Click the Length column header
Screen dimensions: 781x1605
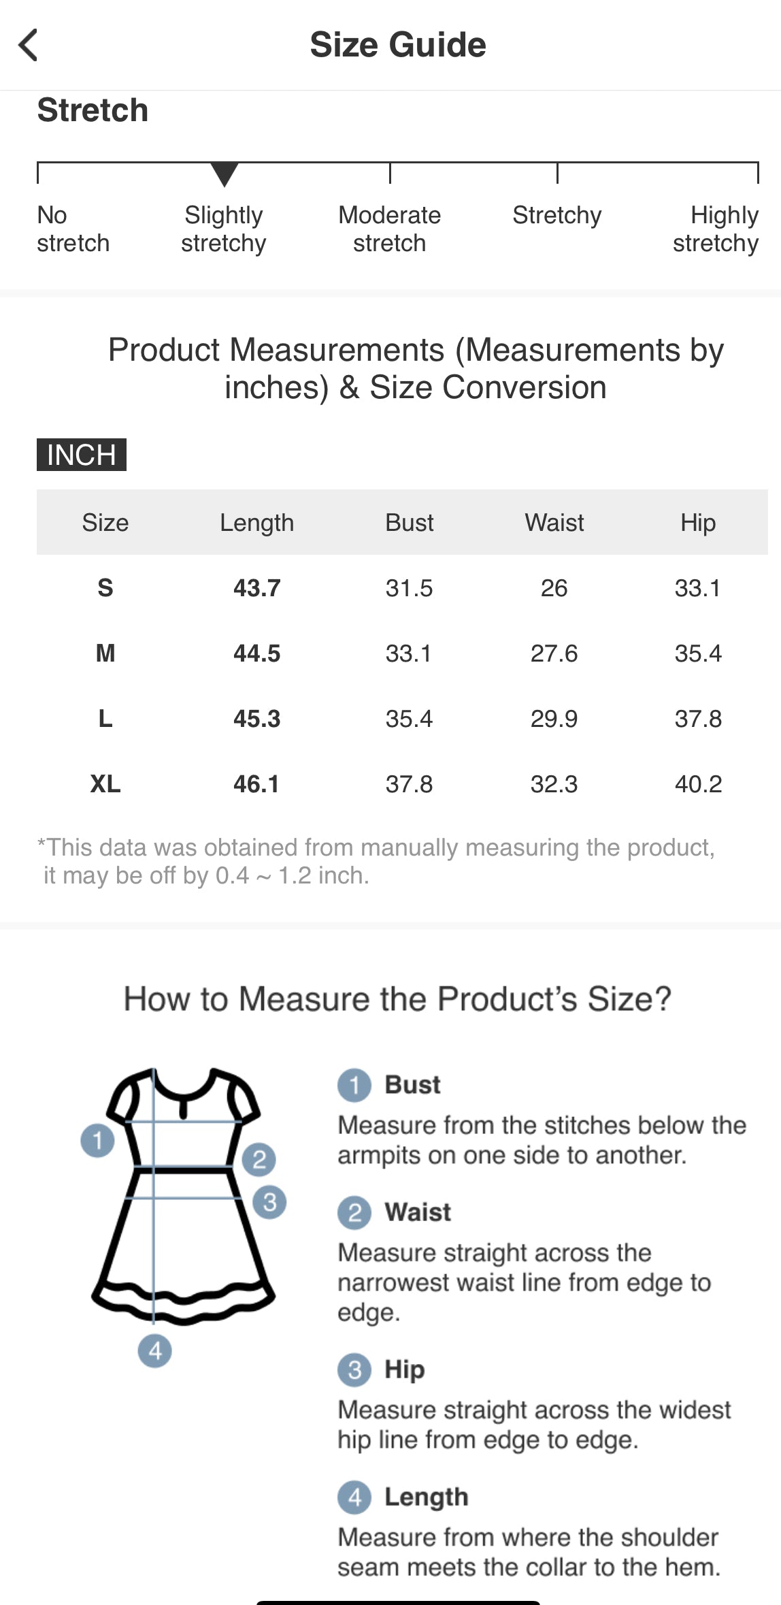click(256, 522)
